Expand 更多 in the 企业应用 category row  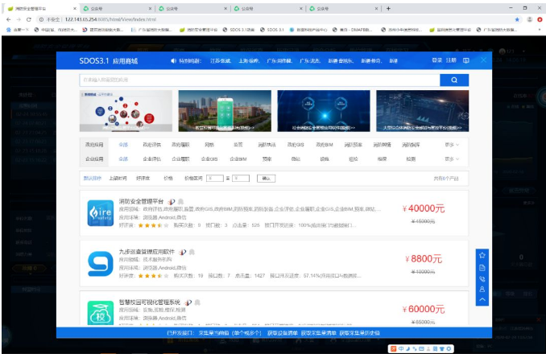click(x=452, y=159)
